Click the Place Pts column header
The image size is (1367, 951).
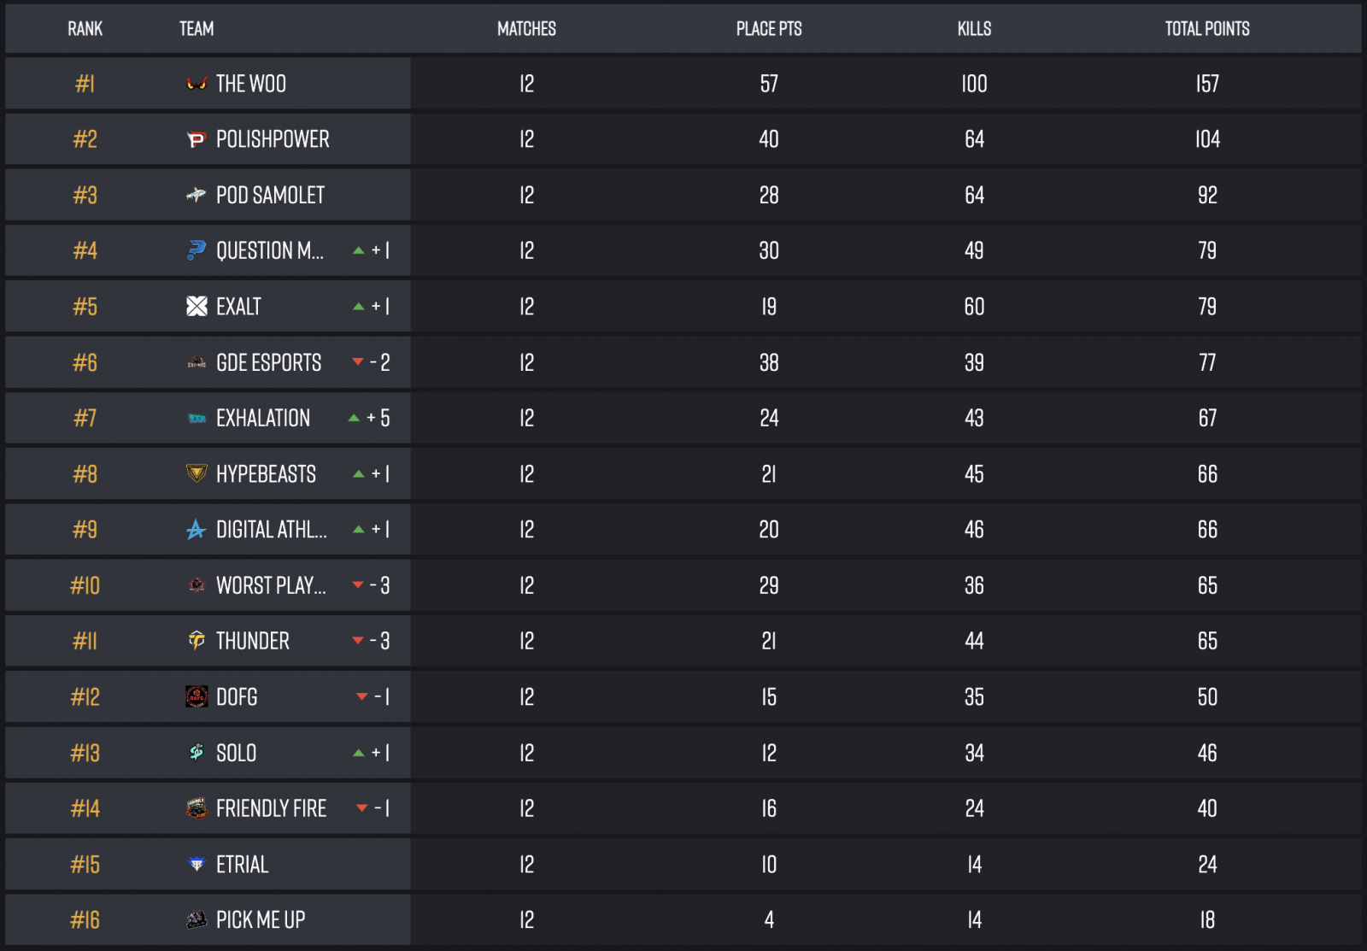(769, 29)
